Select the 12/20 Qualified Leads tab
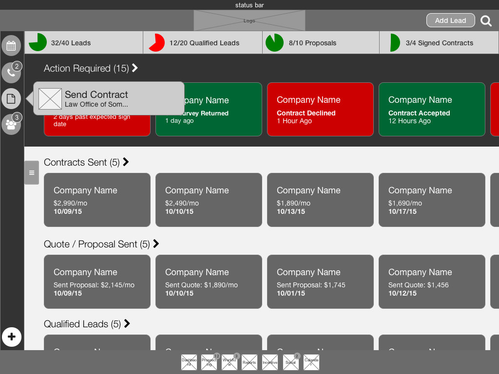This screenshot has width=499, height=374. point(203,43)
